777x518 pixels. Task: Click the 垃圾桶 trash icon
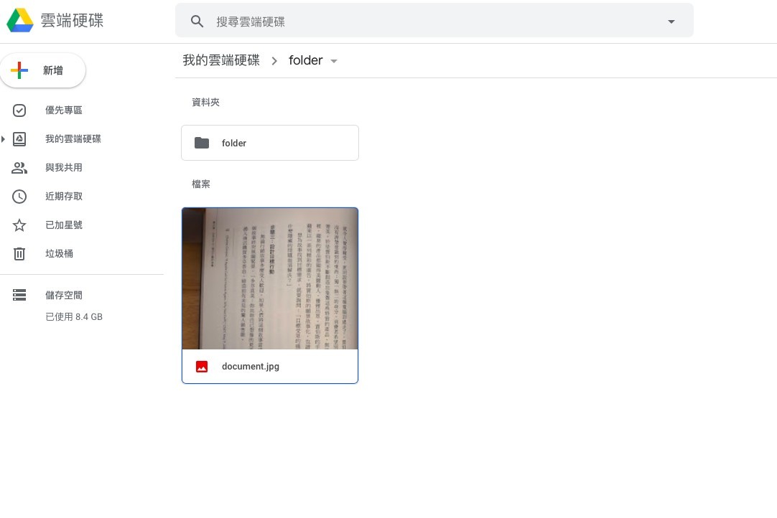[19, 254]
